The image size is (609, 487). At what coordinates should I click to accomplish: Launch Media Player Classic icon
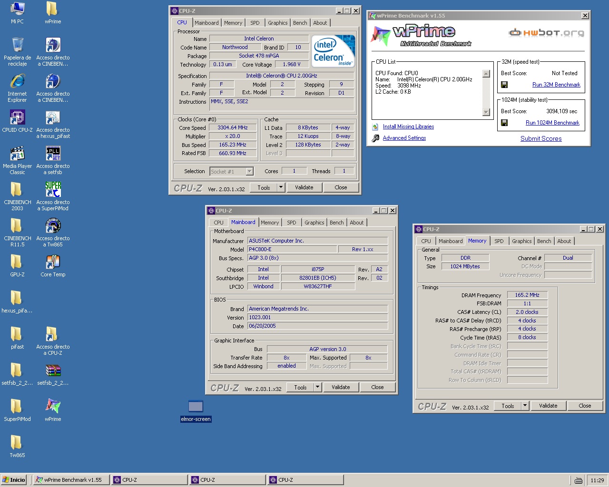pyautogui.click(x=17, y=160)
